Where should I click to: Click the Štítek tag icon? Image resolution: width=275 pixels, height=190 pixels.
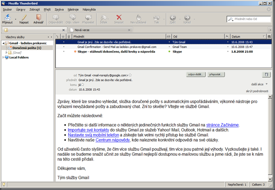104,19
